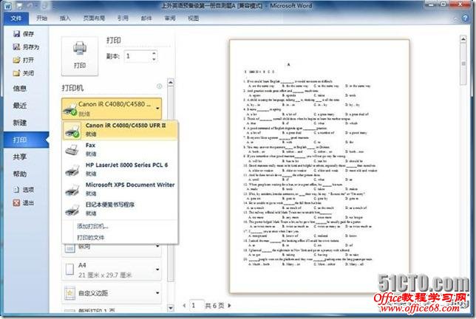
Task: Click the 副本 copies number field
Action: [137, 56]
